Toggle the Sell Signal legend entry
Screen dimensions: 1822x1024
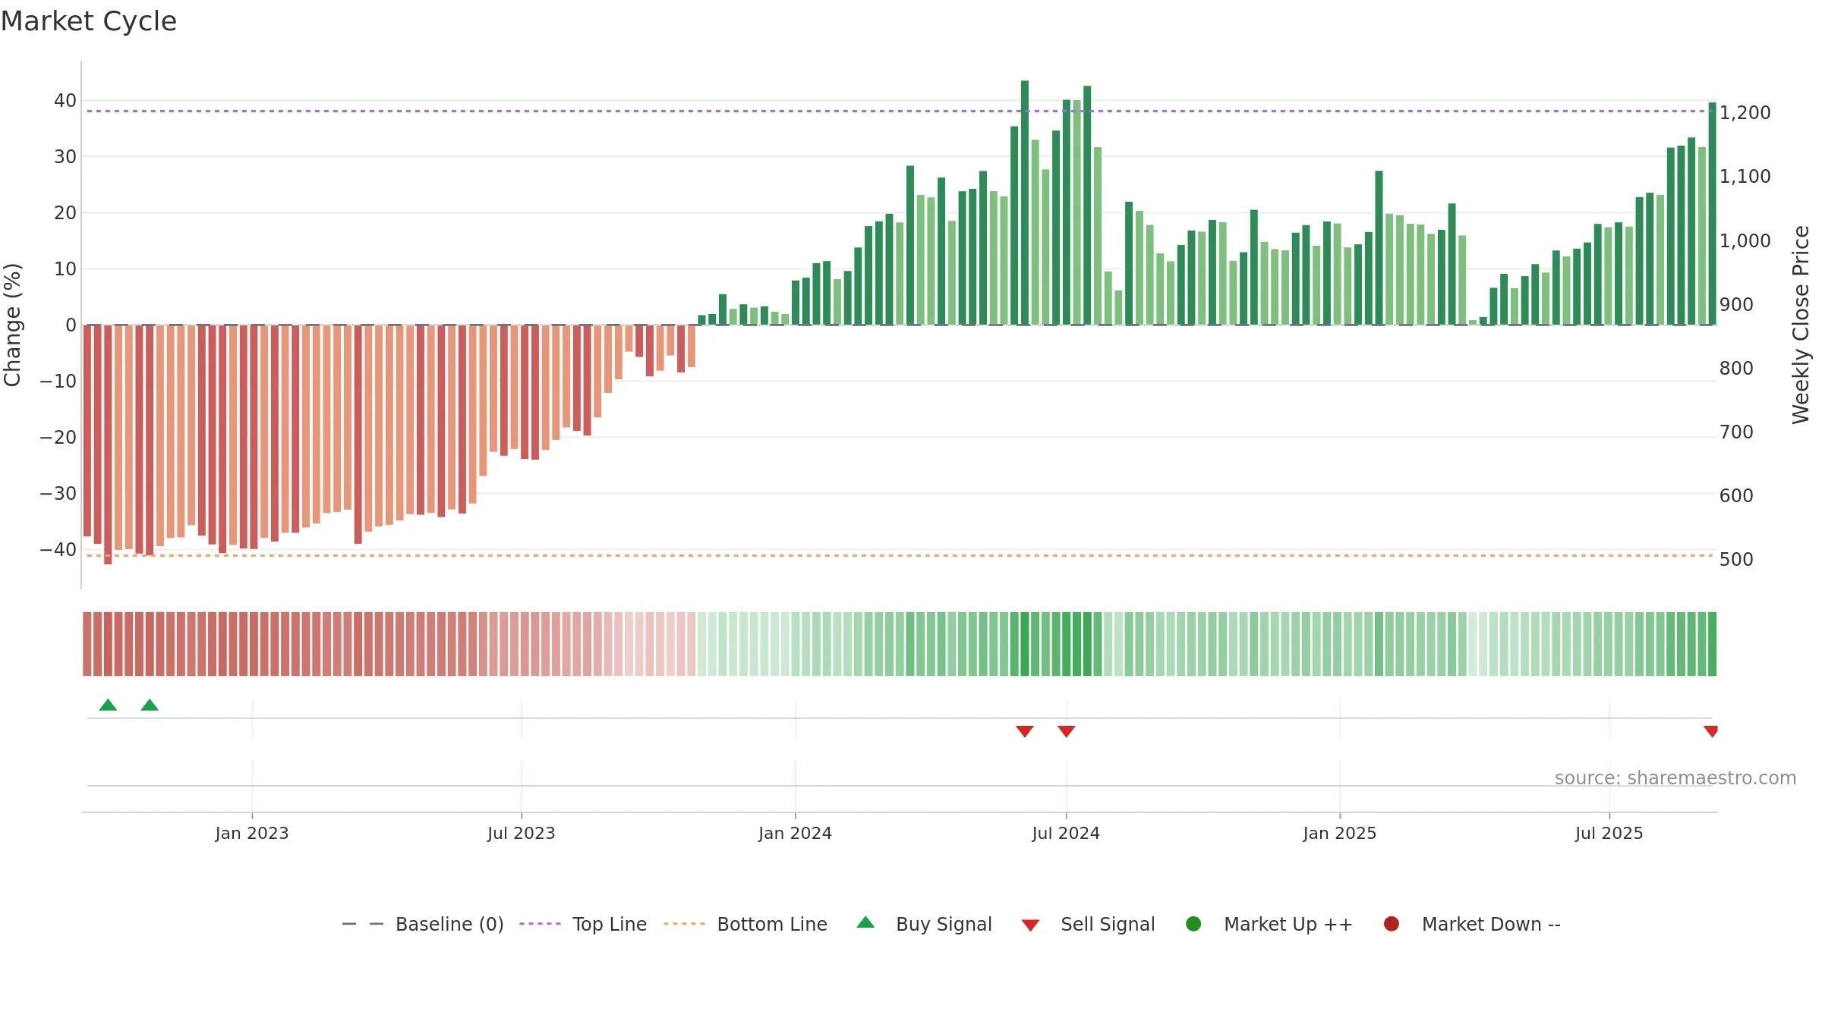[x=1088, y=924]
